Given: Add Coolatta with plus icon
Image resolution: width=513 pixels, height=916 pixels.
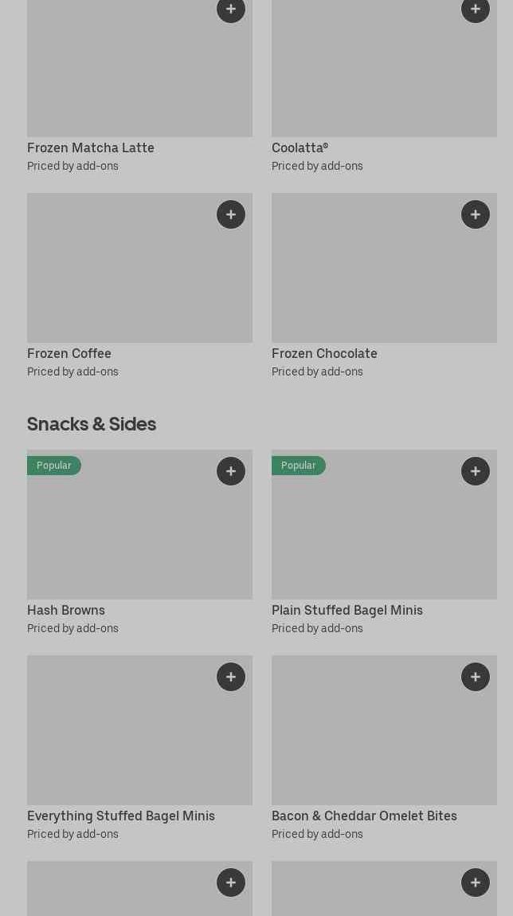Looking at the screenshot, I should coord(476,10).
